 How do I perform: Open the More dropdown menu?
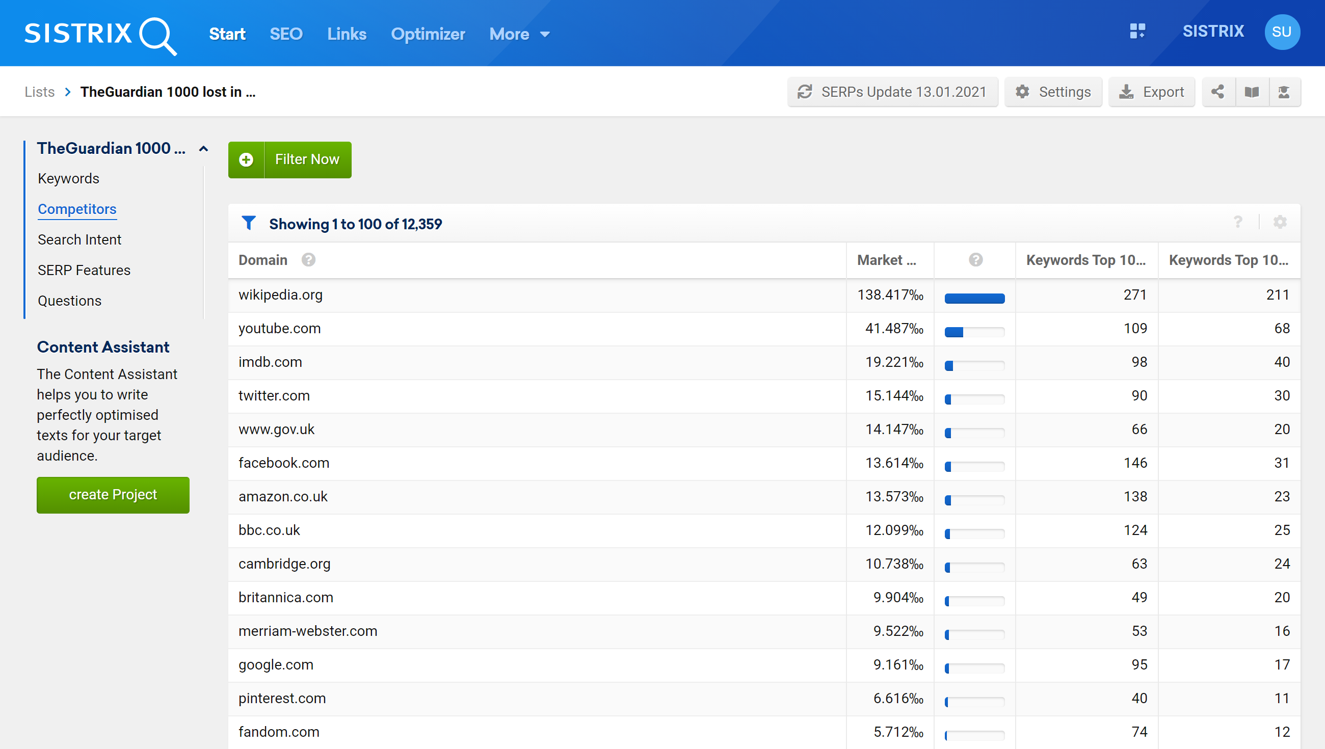coord(519,34)
